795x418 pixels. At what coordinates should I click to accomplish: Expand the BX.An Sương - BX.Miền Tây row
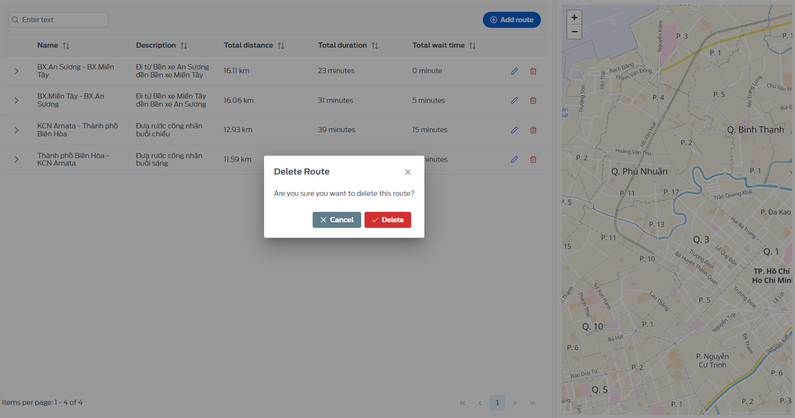tap(17, 71)
